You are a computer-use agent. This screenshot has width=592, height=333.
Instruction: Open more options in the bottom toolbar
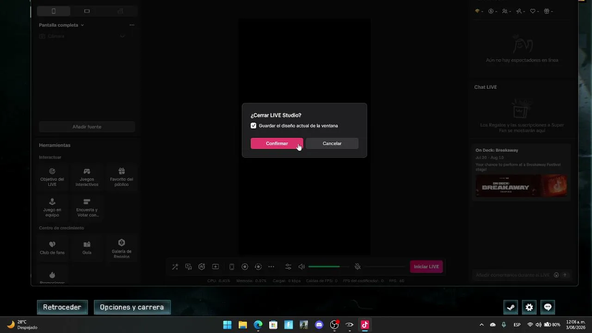(271, 267)
